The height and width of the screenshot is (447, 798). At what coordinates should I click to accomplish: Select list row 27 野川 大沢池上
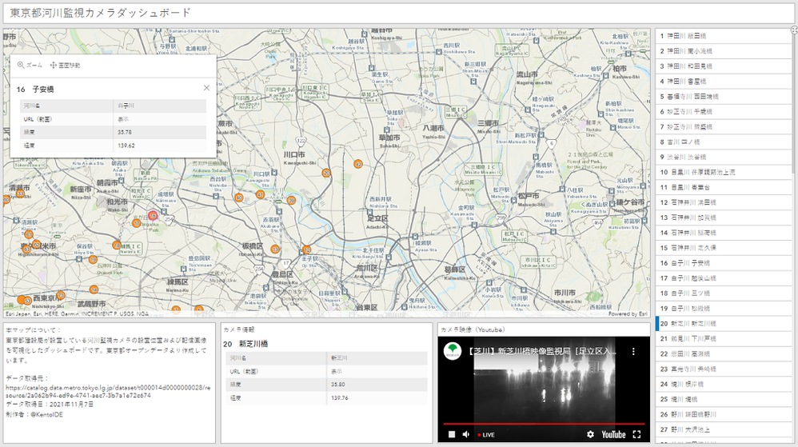tap(723, 429)
